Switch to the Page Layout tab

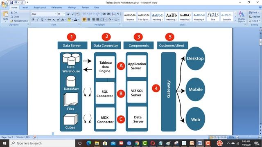[x=40, y=7]
